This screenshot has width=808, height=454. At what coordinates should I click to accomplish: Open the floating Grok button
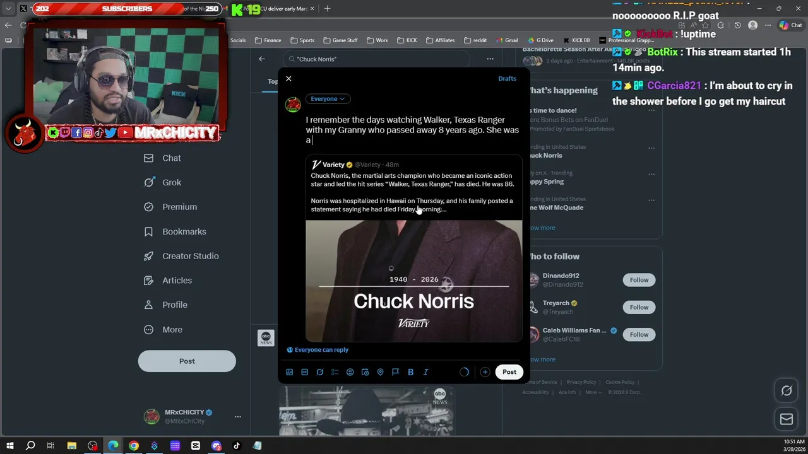click(x=787, y=391)
